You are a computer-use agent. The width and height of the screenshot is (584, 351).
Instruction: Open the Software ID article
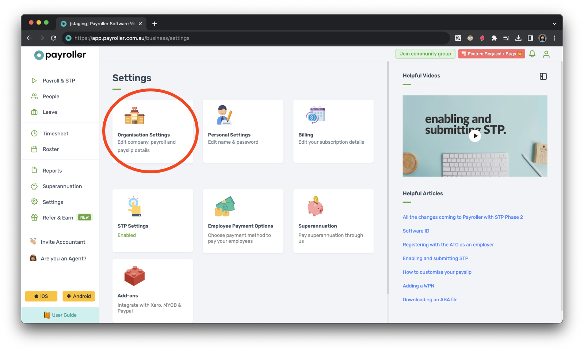[x=416, y=231]
